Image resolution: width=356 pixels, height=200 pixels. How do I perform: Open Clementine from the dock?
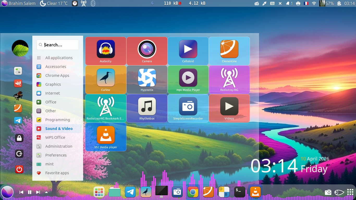[208, 192]
